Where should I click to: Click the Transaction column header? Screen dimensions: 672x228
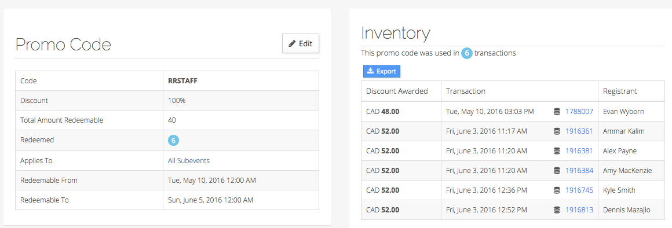[x=465, y=91]
